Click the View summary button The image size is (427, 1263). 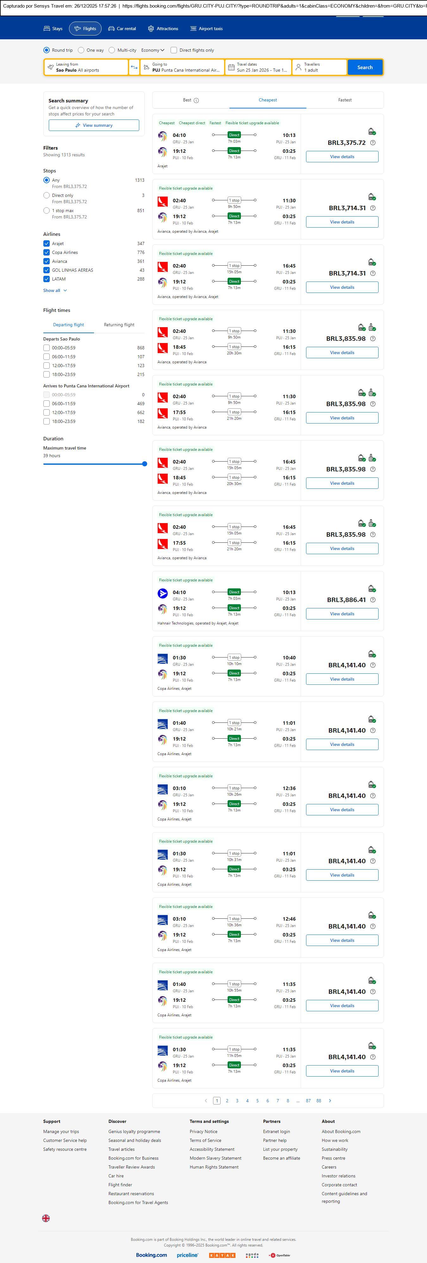(93, 126)
